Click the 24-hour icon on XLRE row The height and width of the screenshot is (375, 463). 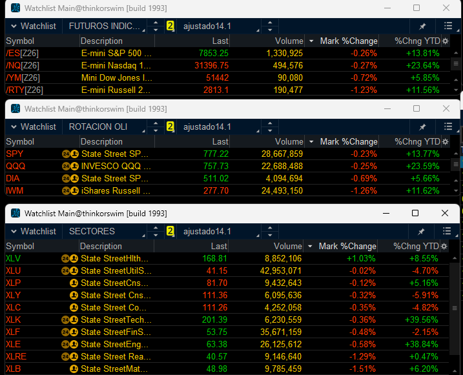tap(65, 357)
